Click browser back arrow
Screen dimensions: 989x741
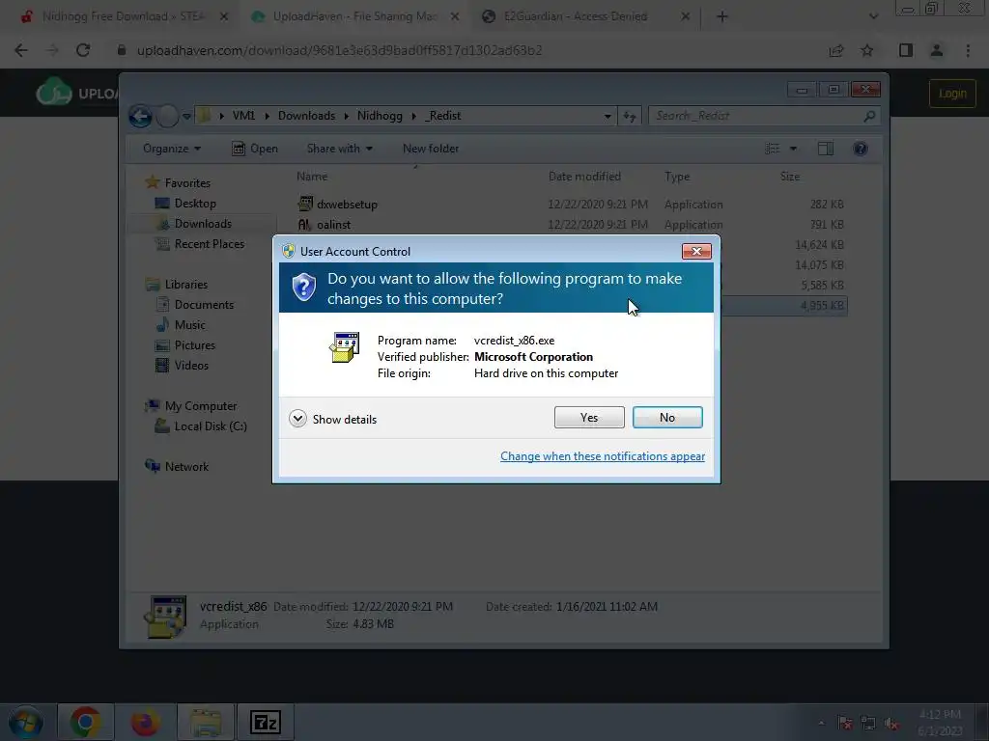21,50
